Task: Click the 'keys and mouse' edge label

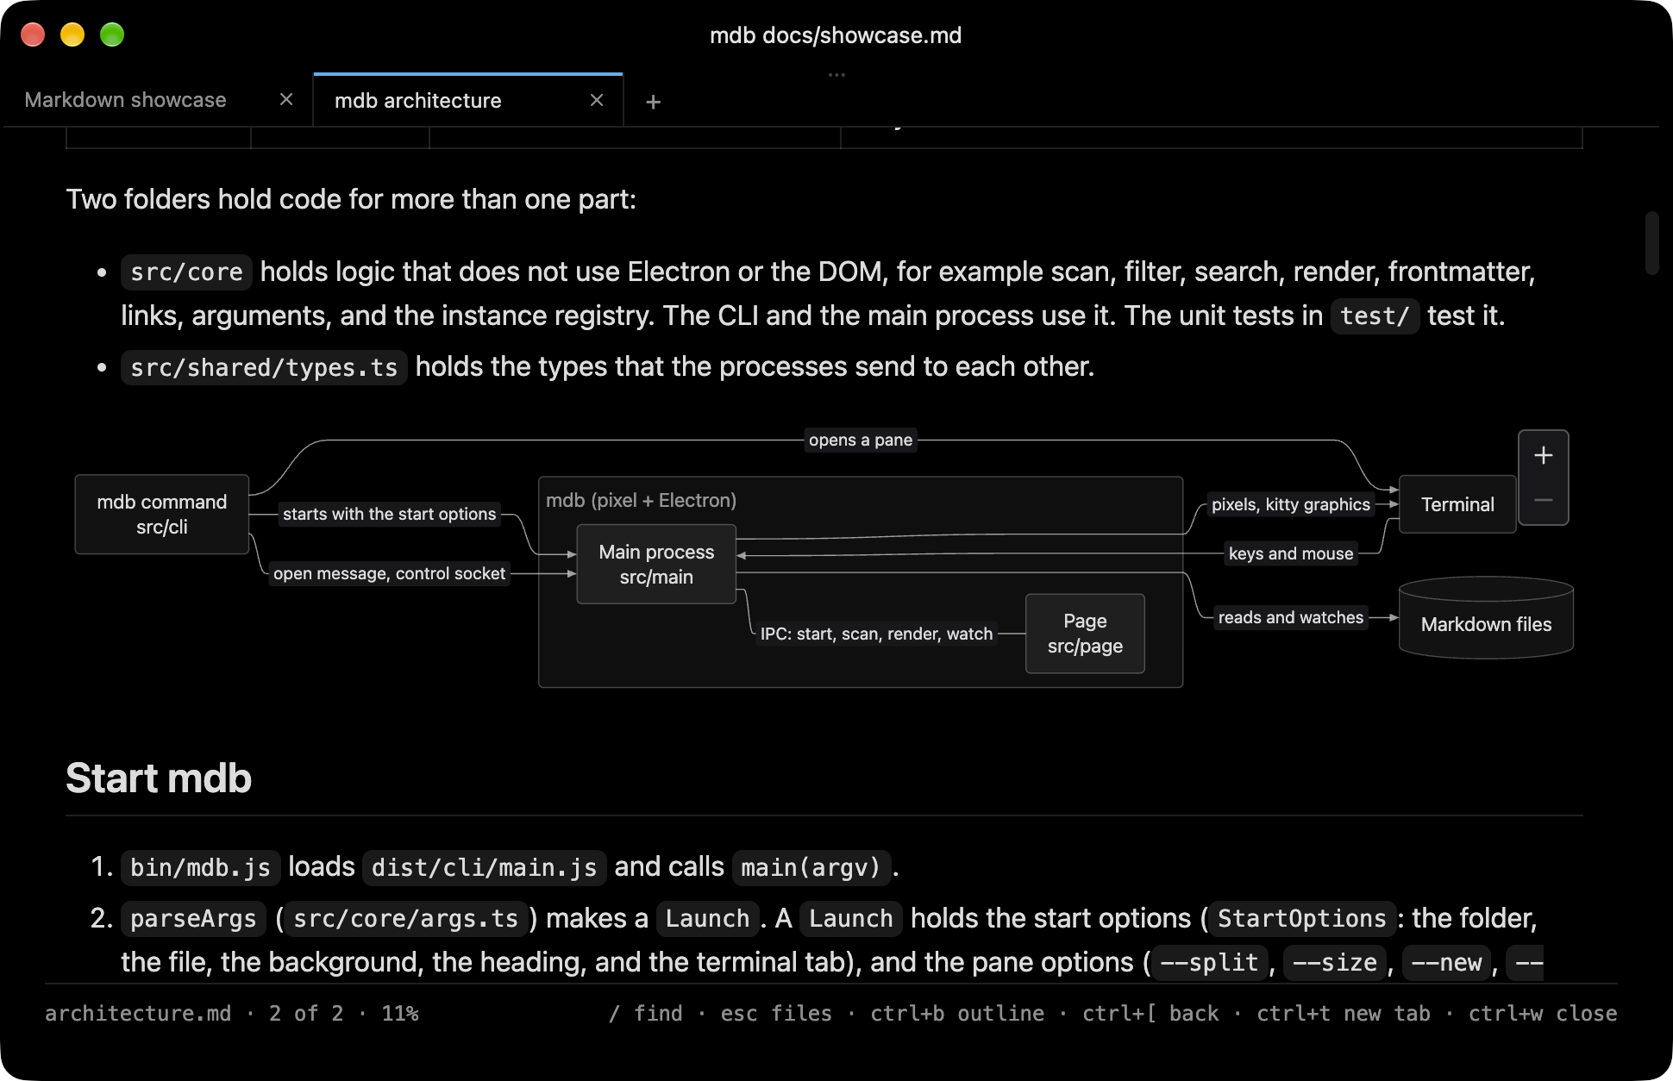Action: pos(1291,554)
